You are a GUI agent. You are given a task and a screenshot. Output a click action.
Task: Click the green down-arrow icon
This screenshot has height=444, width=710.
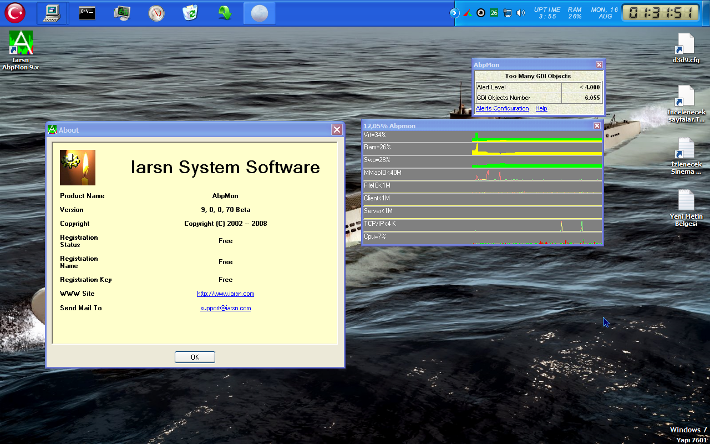[225, 13]
